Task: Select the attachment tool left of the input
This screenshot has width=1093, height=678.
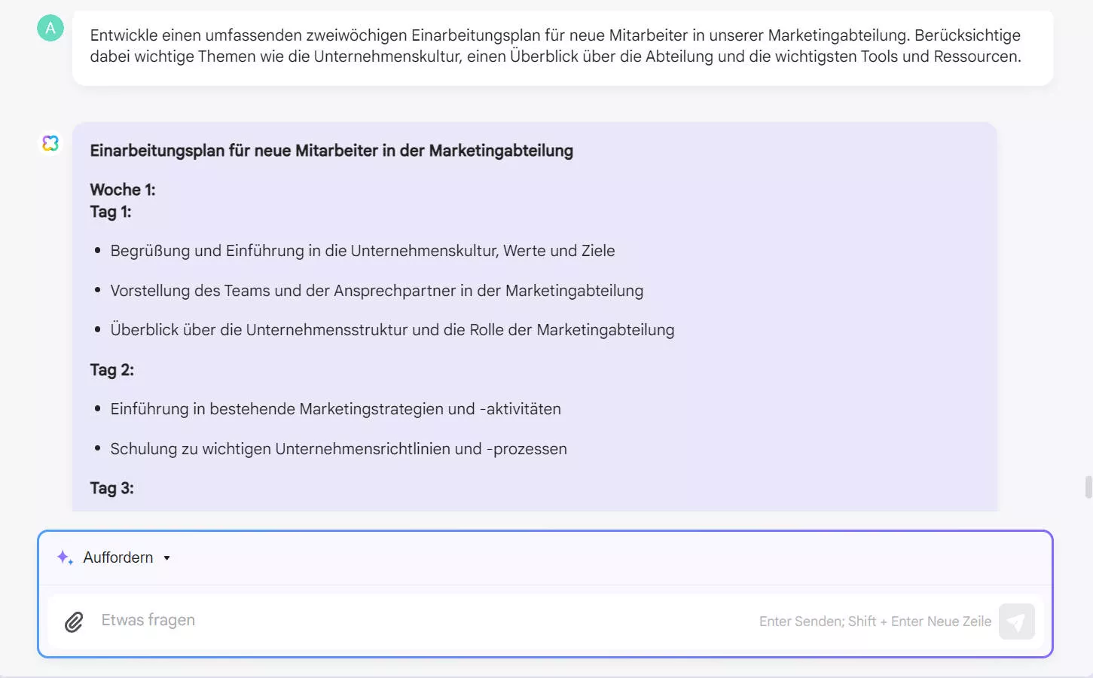Action: 73,621
